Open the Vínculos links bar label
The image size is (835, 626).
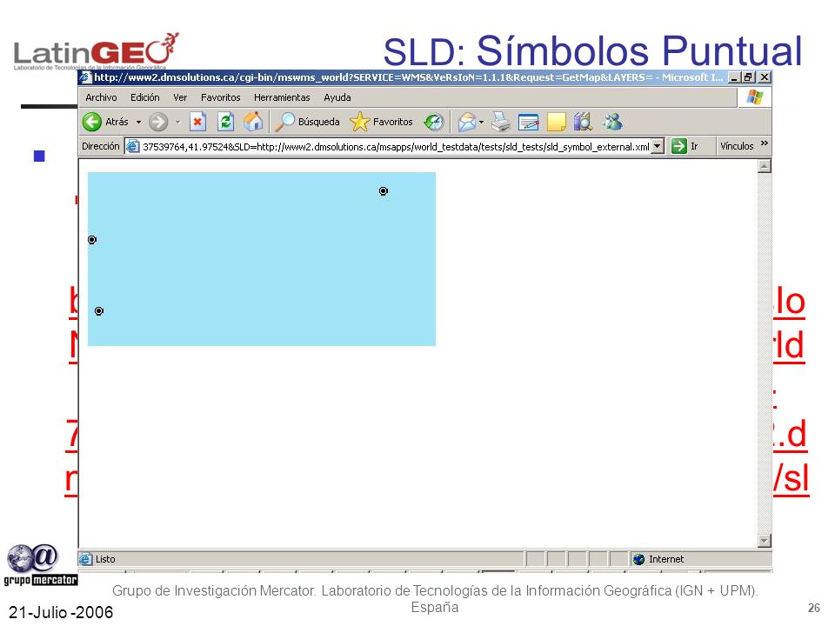(x=737, y=146)
